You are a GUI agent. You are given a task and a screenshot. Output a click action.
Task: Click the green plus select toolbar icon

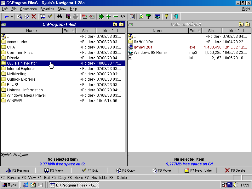tap(108, 16)
